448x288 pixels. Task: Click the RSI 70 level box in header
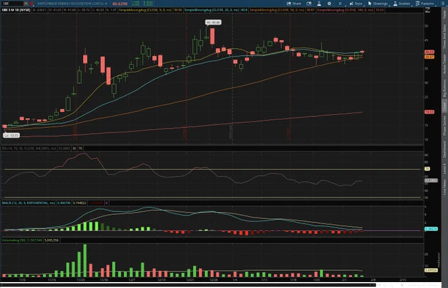pyautogui.click(x=80, y=148)
